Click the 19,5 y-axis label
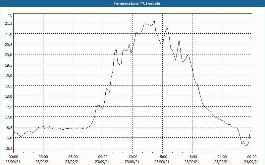The image size is (265, 165). 9,65
